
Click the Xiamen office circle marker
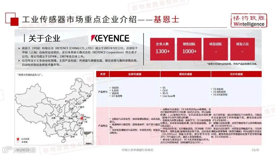point(78,127)
